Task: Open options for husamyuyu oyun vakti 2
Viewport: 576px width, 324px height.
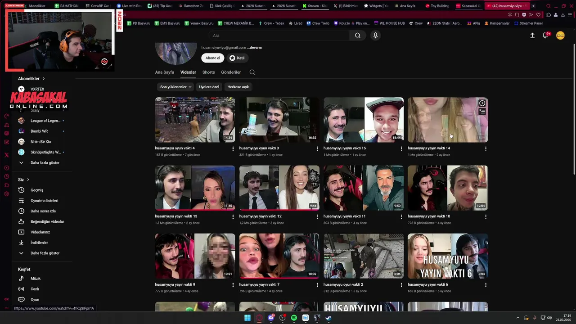Action: (x=401, y=285)
